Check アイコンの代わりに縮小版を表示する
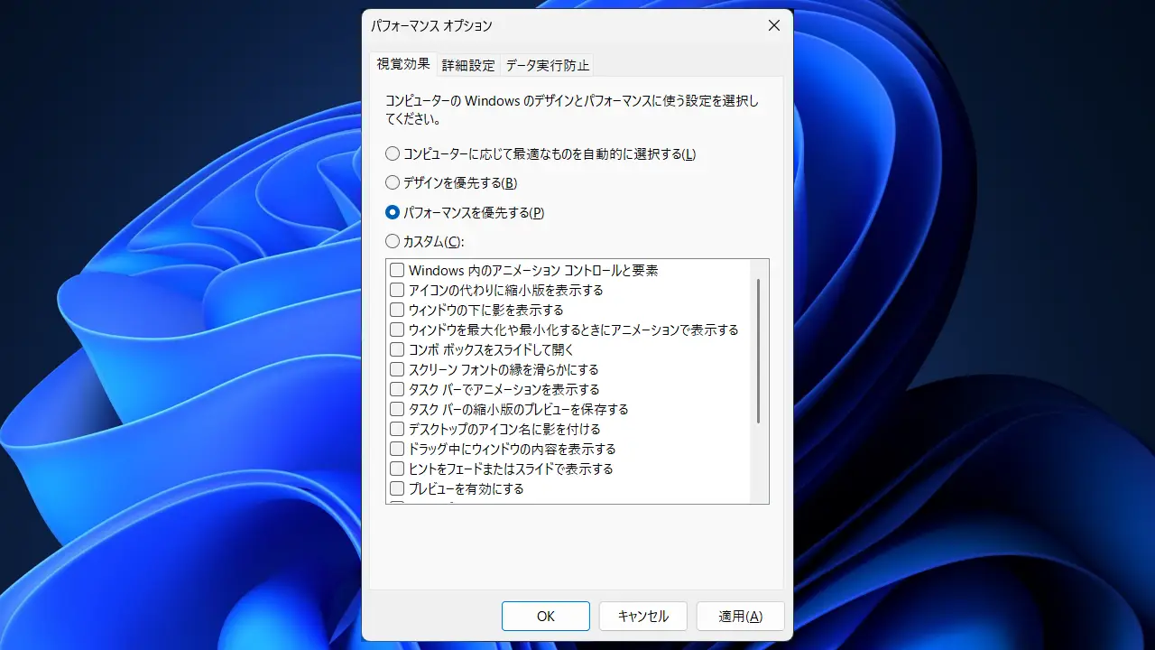 (397, 290)
